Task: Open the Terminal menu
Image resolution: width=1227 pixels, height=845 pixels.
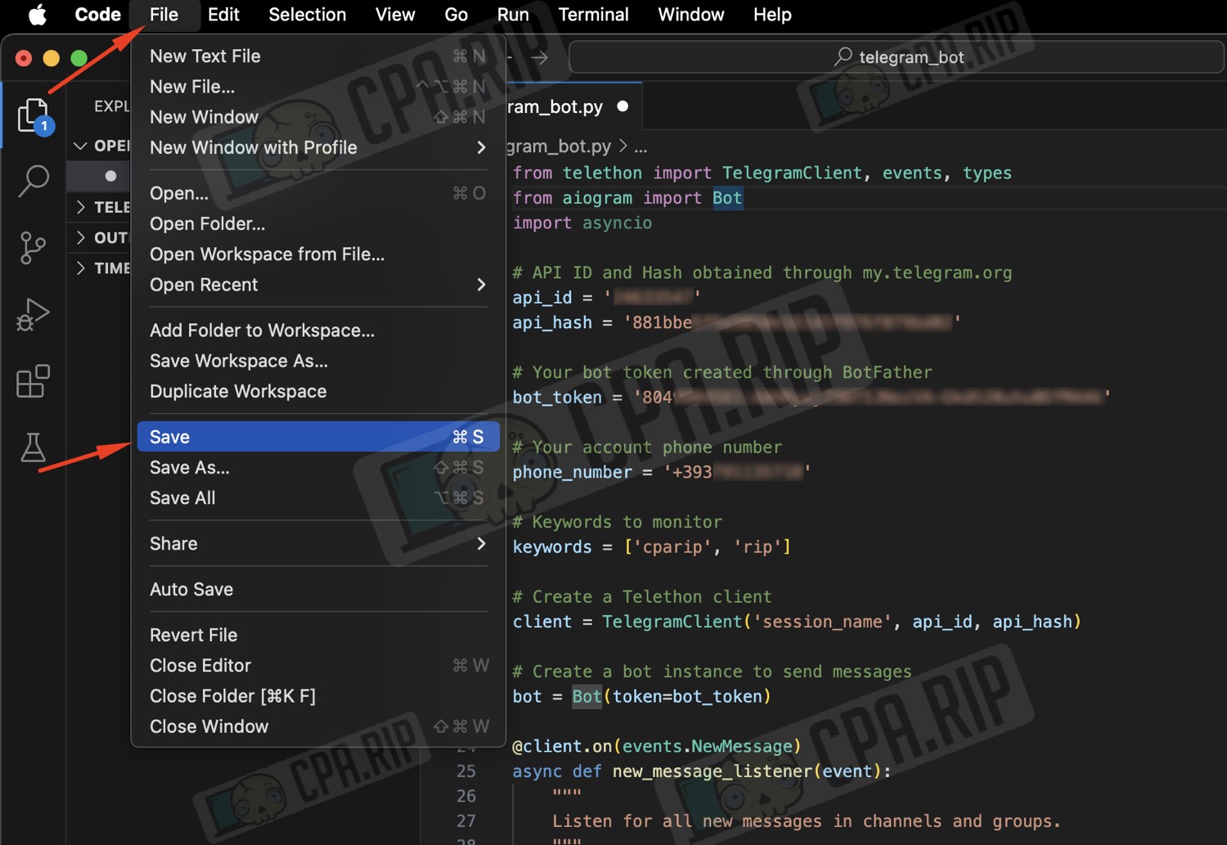Action: (593, 15)
